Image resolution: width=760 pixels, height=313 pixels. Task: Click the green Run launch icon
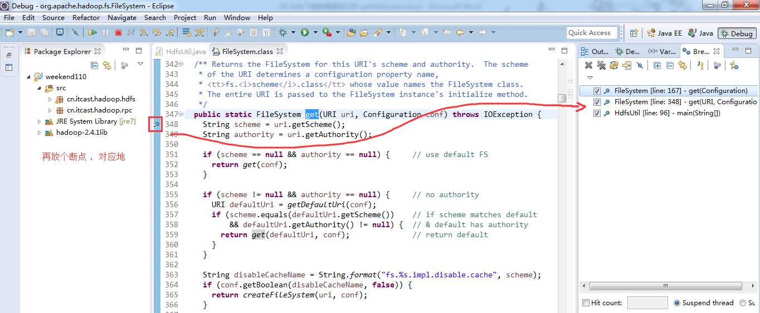tap(305, 32)
